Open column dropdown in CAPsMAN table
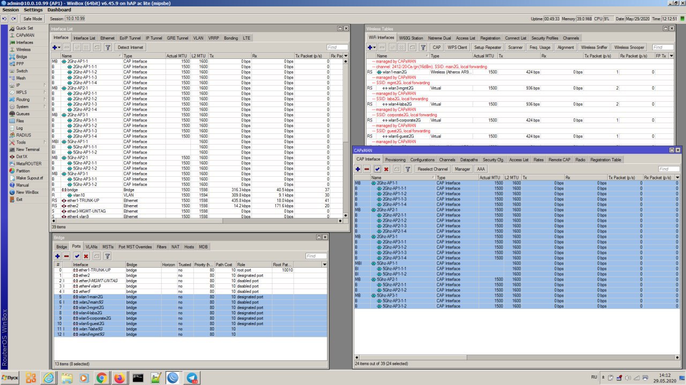The image size is (686, 385). tap(677, 177)
